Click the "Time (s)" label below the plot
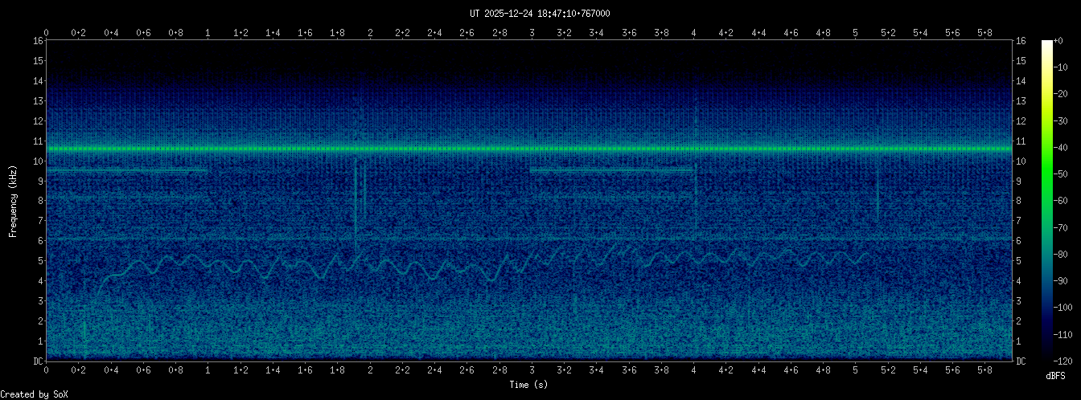This screenshot has height=400, width=1081. tap(528, 385)
